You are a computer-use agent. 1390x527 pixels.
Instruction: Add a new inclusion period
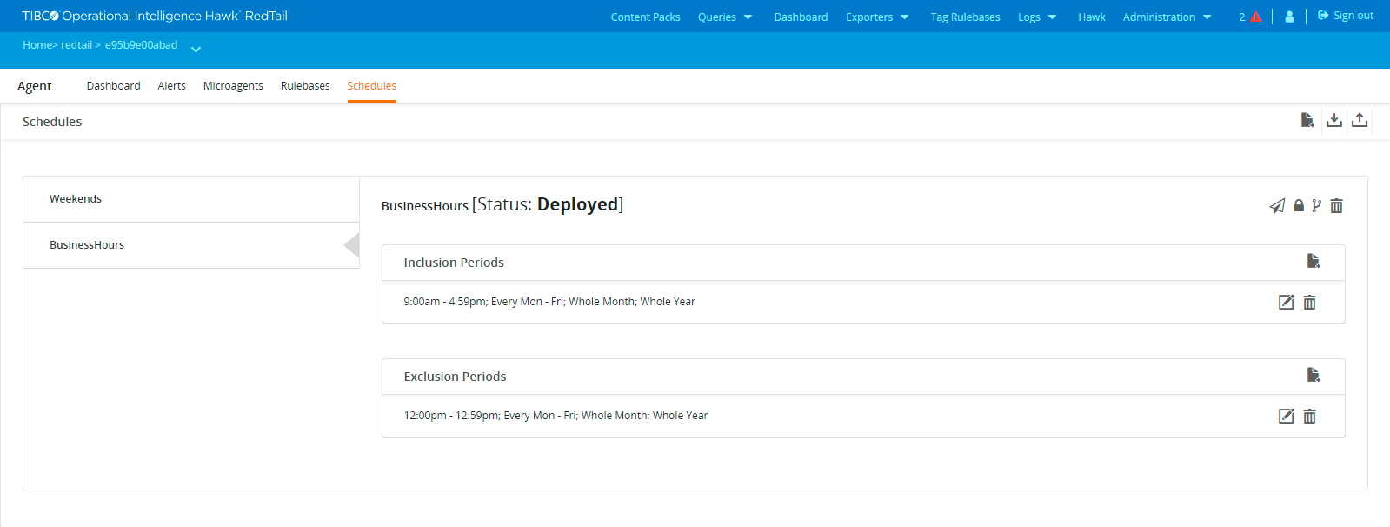click(1314, 261)
